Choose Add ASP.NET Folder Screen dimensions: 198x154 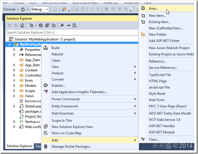pos(167,41)
